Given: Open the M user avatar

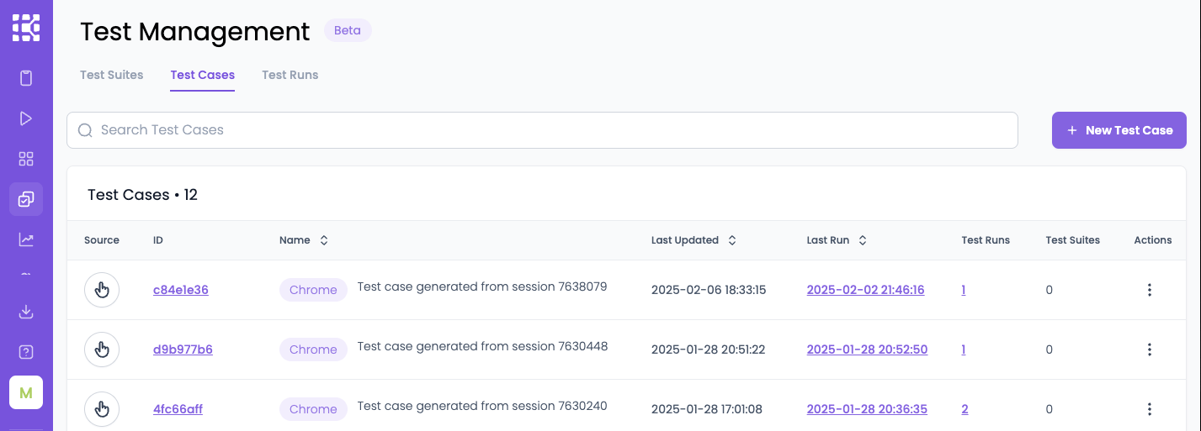Looking at the screenshot, I should 26,392.
